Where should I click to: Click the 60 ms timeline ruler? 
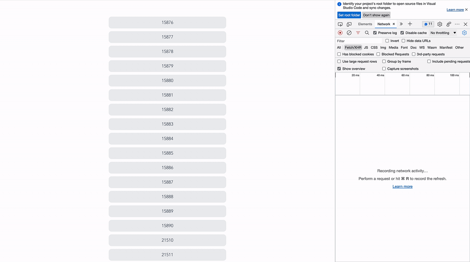[x=405, y=75]
